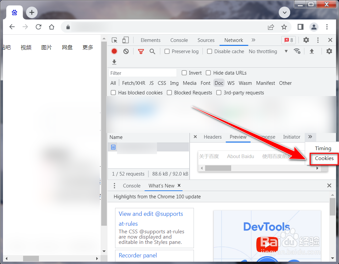The height and width of the screenshot is (264, 339).
Task: Close the request details pane
Action: click(x=195, y=137)
